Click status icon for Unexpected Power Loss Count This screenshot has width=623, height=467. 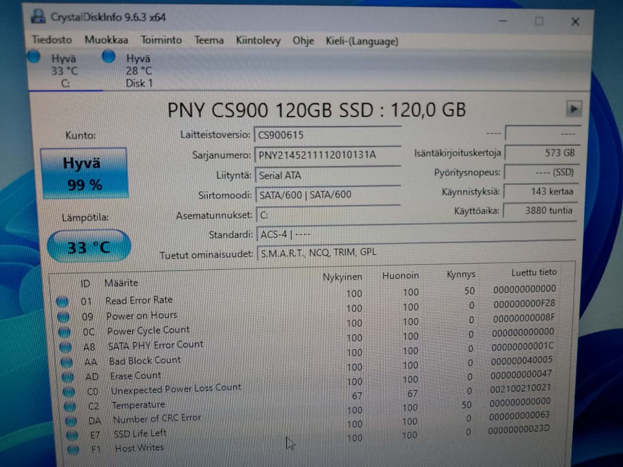69,392
